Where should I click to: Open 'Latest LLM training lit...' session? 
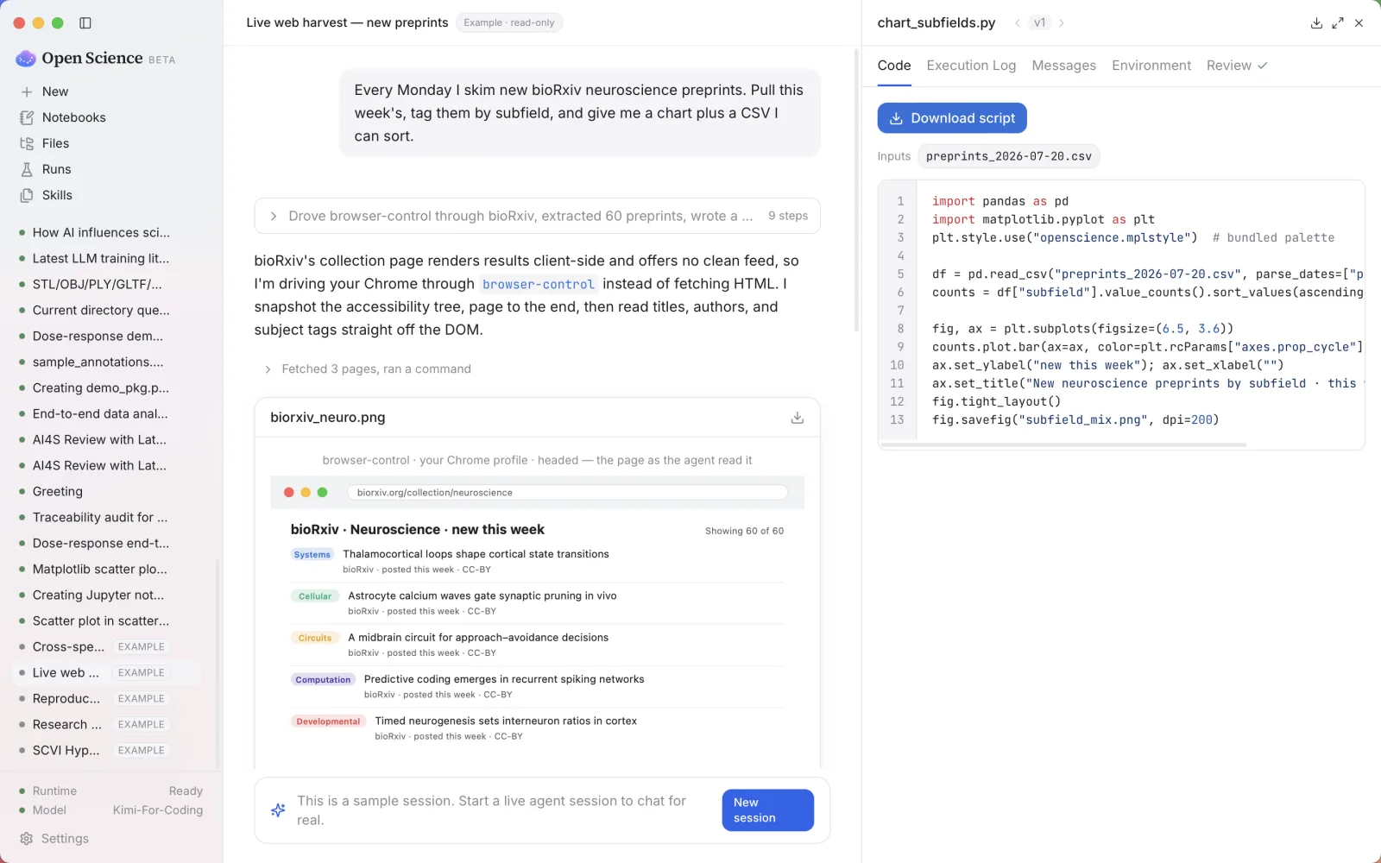(101, 258)
